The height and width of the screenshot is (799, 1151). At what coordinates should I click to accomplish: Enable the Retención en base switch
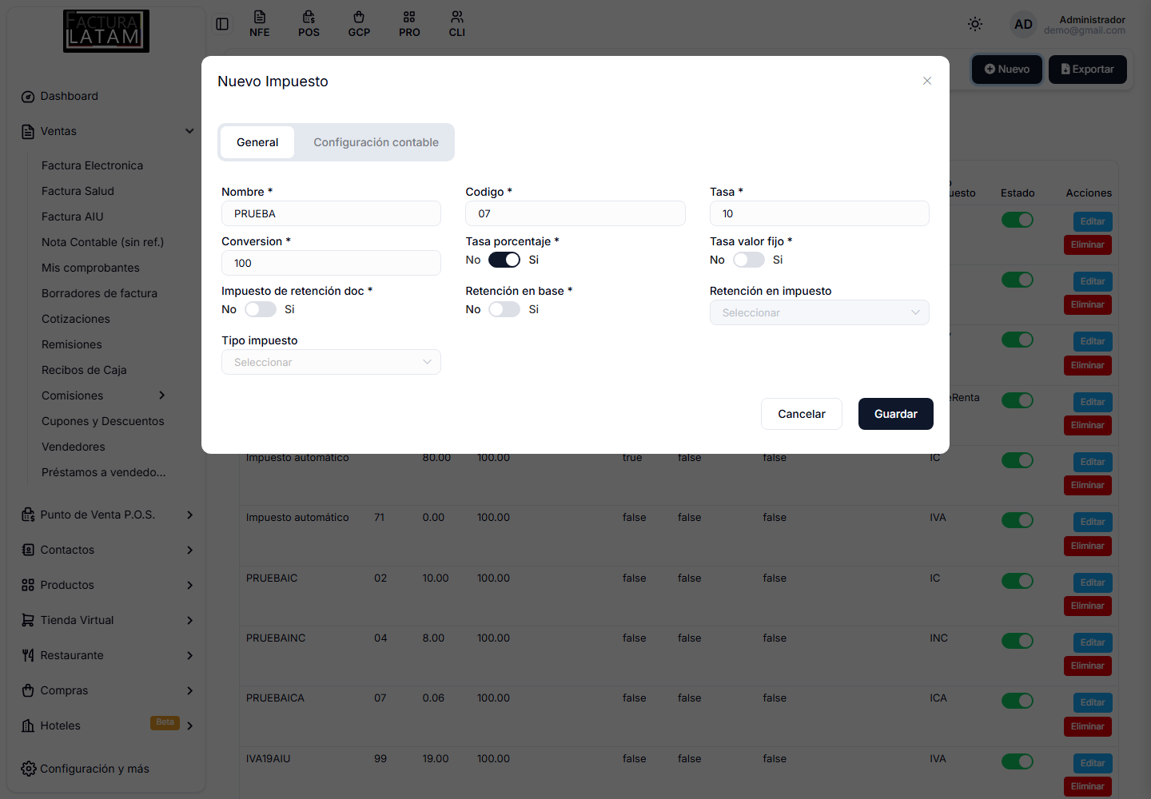tap(504, 309)
